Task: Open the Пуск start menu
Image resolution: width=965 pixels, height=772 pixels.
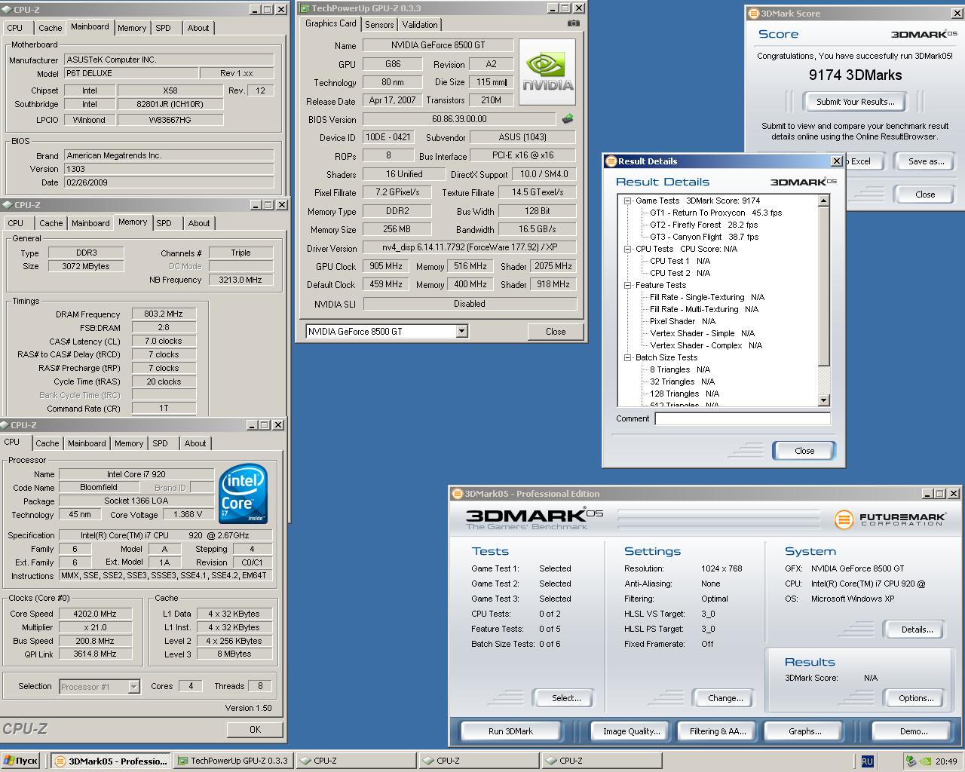Action: tap(20, 761)
